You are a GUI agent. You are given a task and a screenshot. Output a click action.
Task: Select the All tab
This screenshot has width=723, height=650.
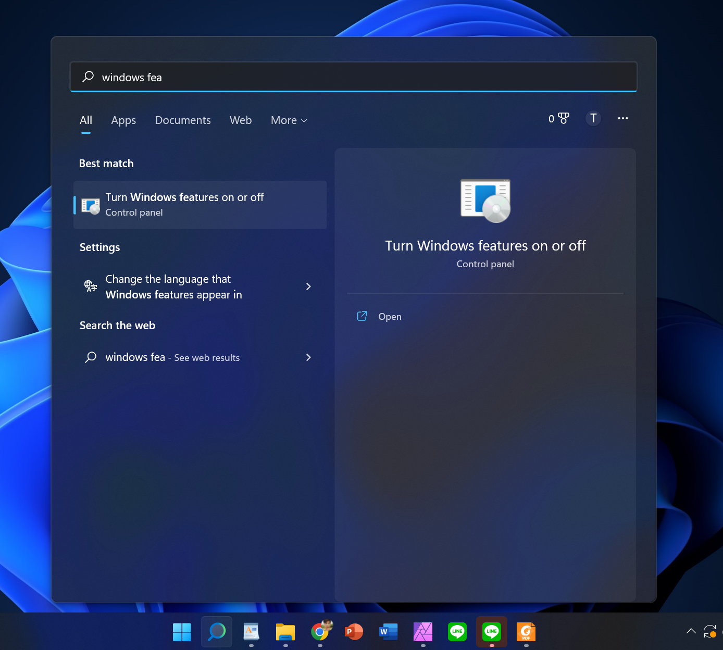pyautogui.click(x=86, y=120)
